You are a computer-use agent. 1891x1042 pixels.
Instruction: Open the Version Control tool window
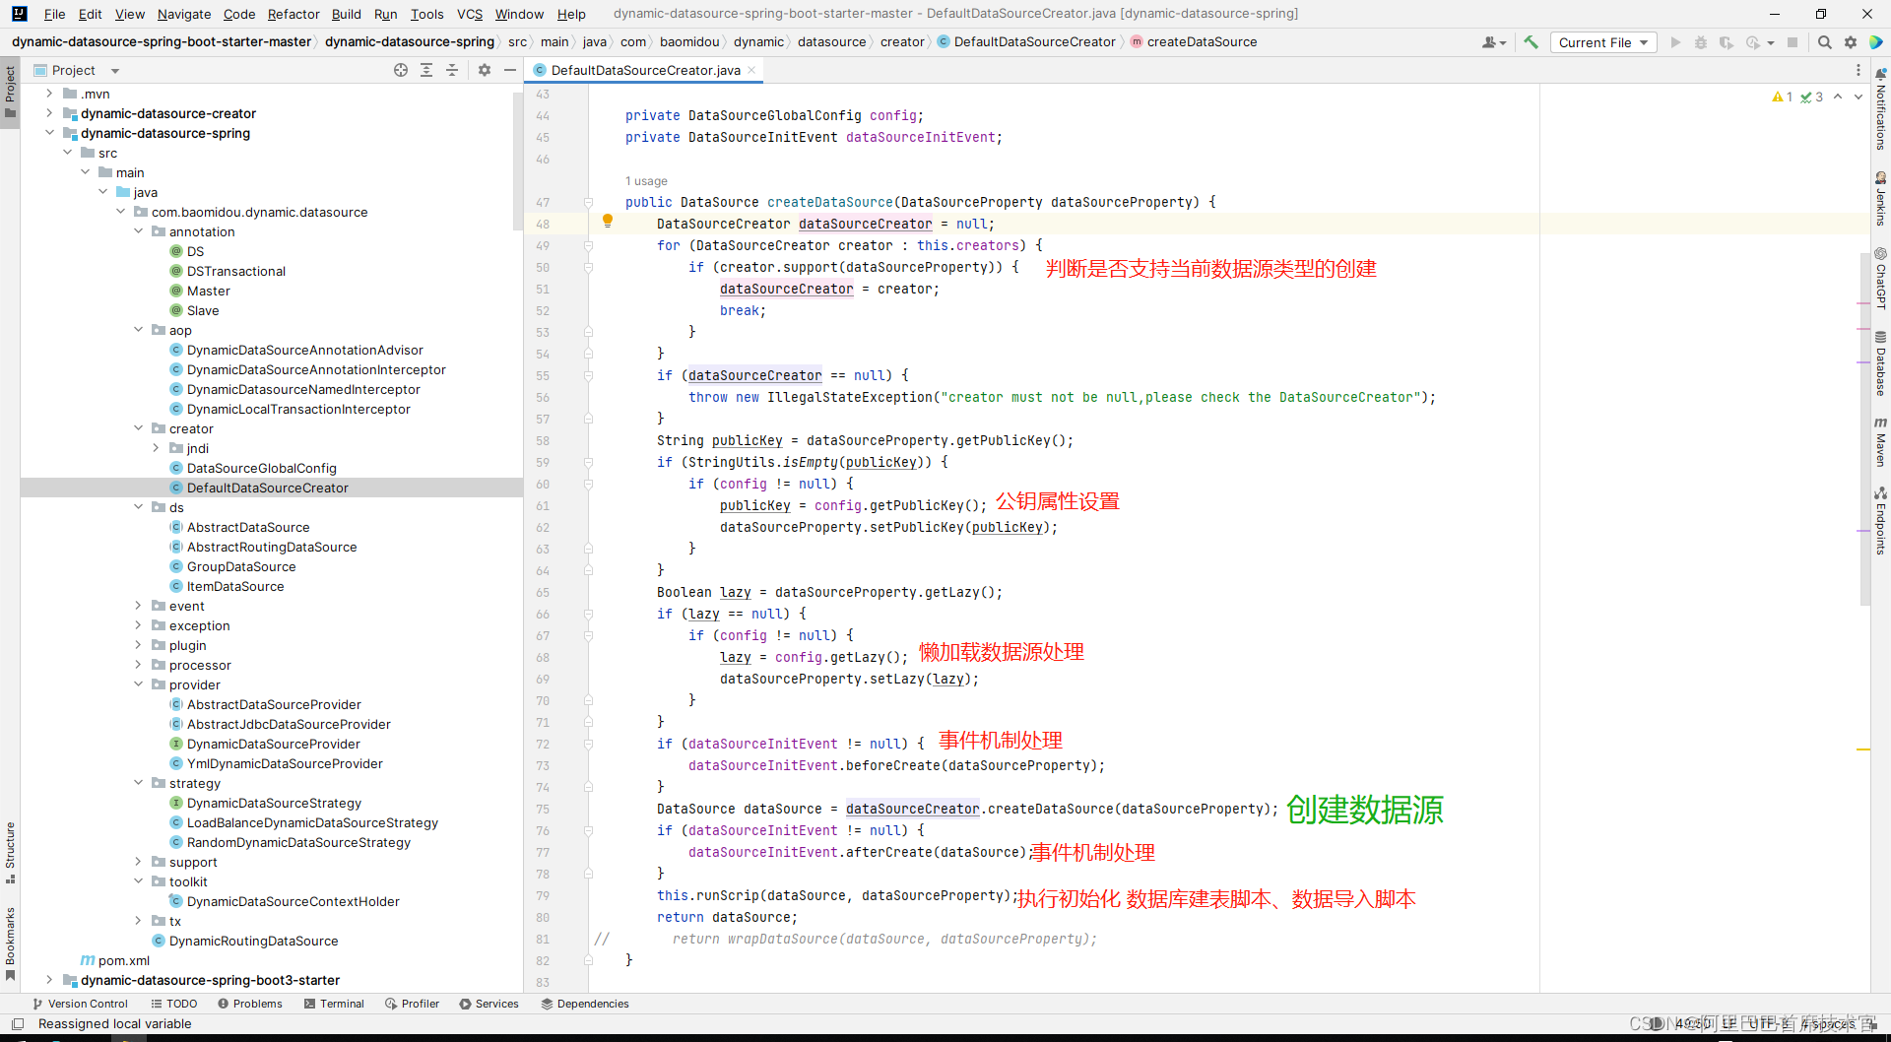pos(80,1004)
